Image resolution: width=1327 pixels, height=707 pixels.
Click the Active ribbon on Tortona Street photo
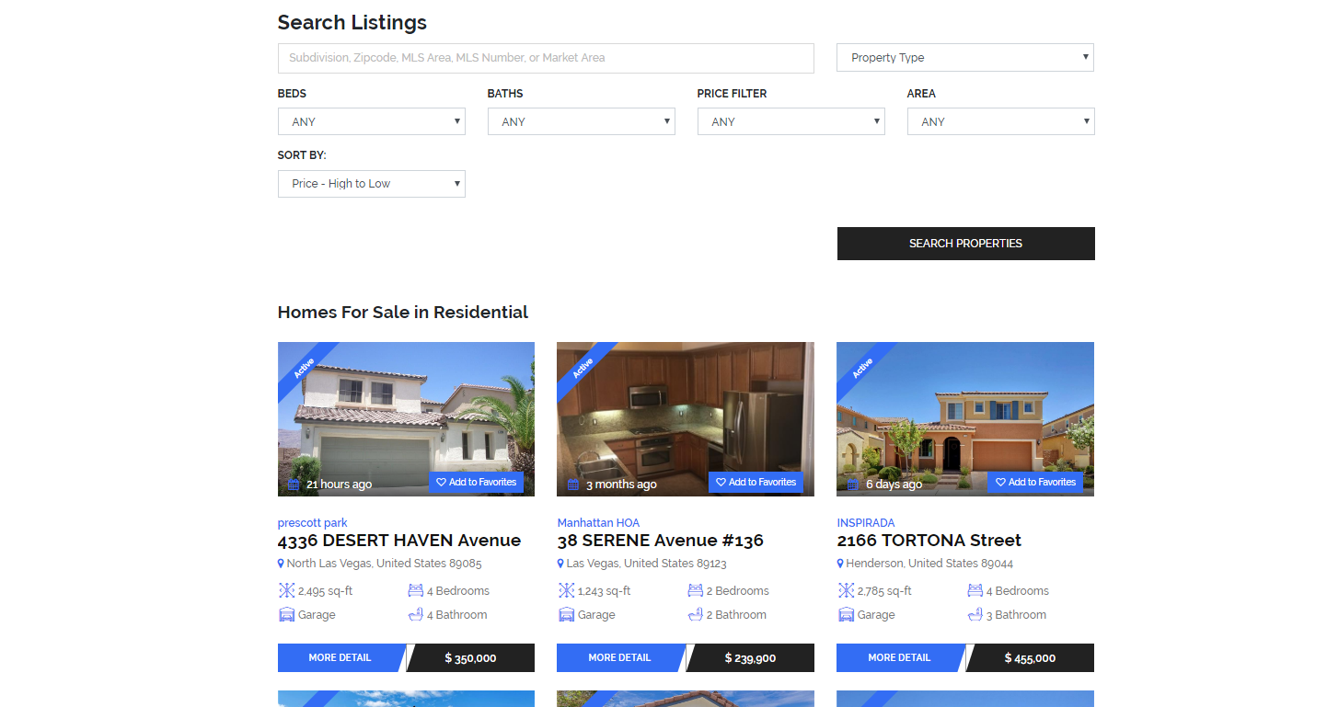(862, 368)
